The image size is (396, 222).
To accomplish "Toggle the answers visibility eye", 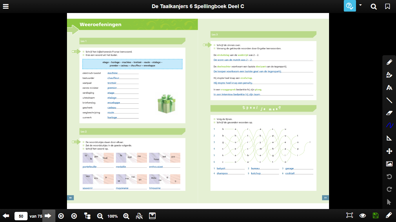I will tap(362, 215).
